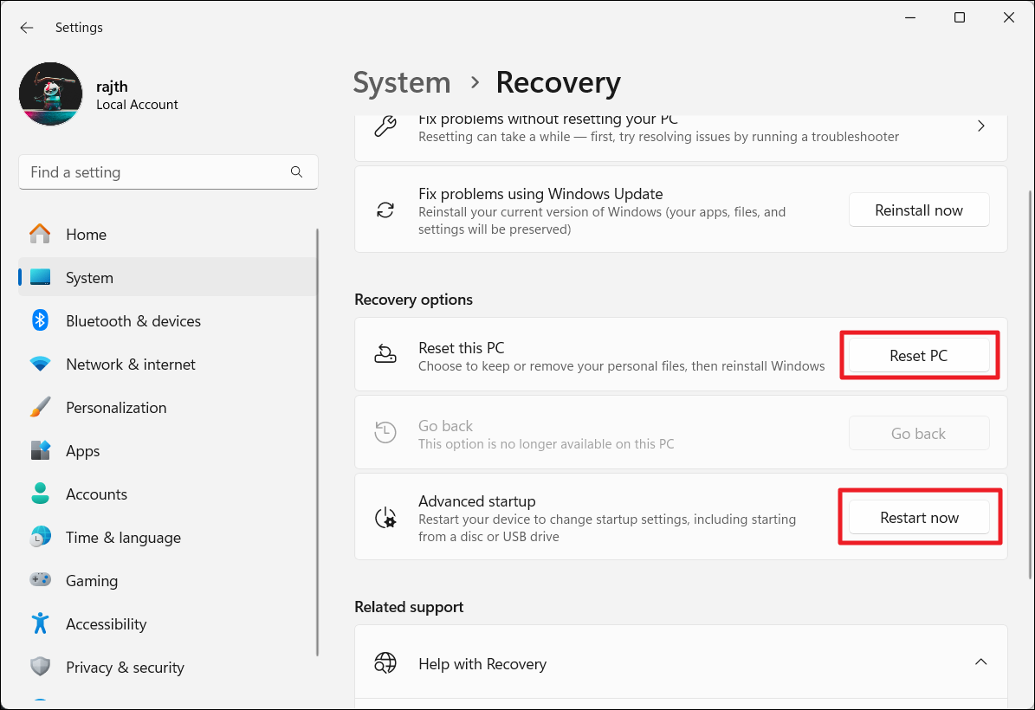Go to Accounts settings

point(96,494)
